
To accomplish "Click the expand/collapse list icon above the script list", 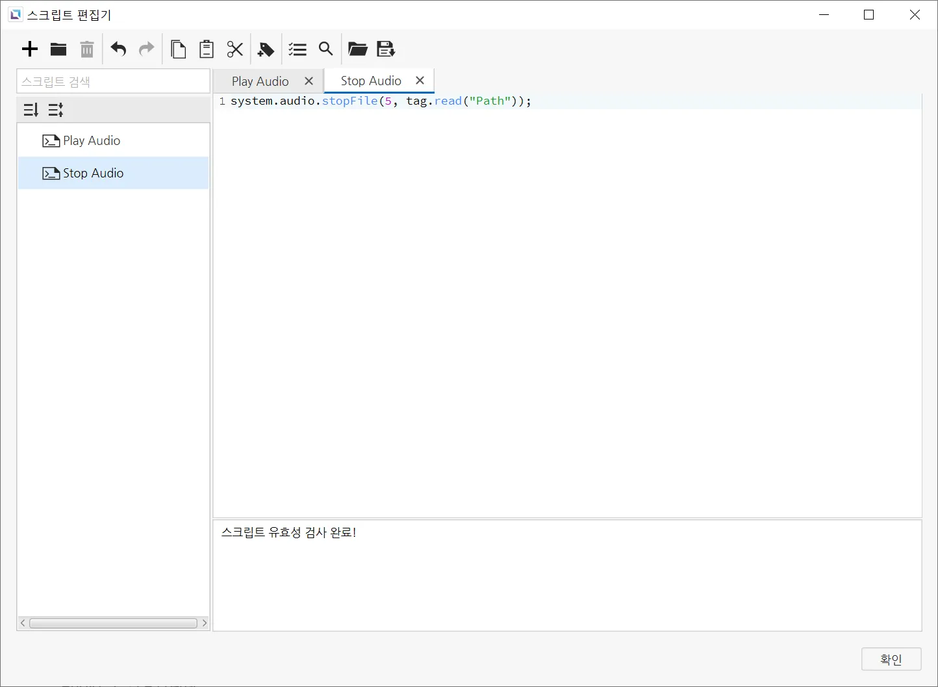I will tap(56, 110).
